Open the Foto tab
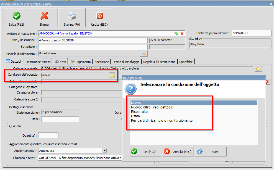Image resolution: width=274 pixels, height=170 pixels. coord(60,62)
